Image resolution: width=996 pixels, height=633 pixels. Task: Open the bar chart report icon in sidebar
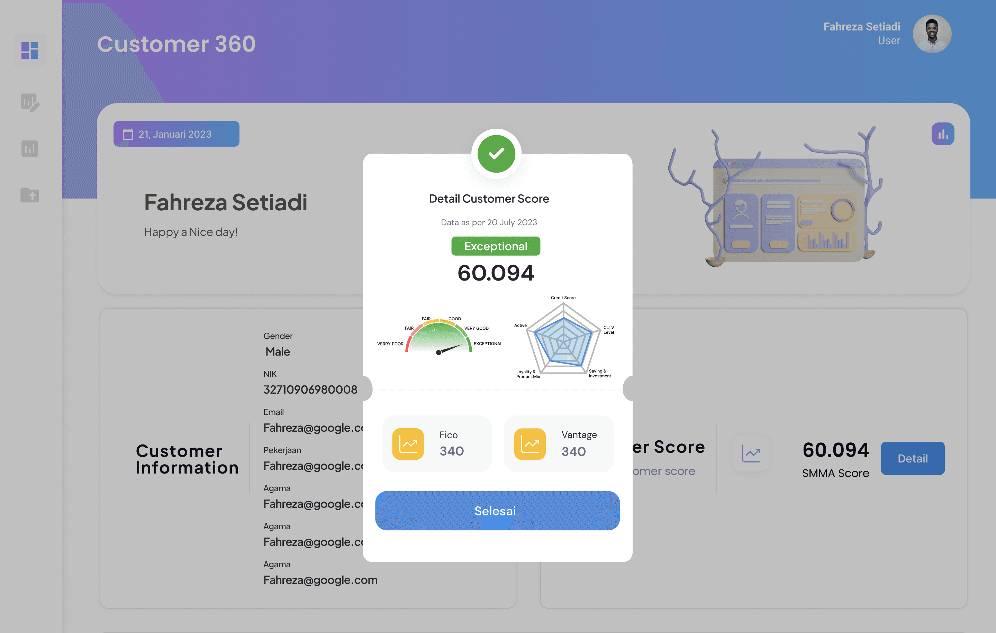[30, 148]
